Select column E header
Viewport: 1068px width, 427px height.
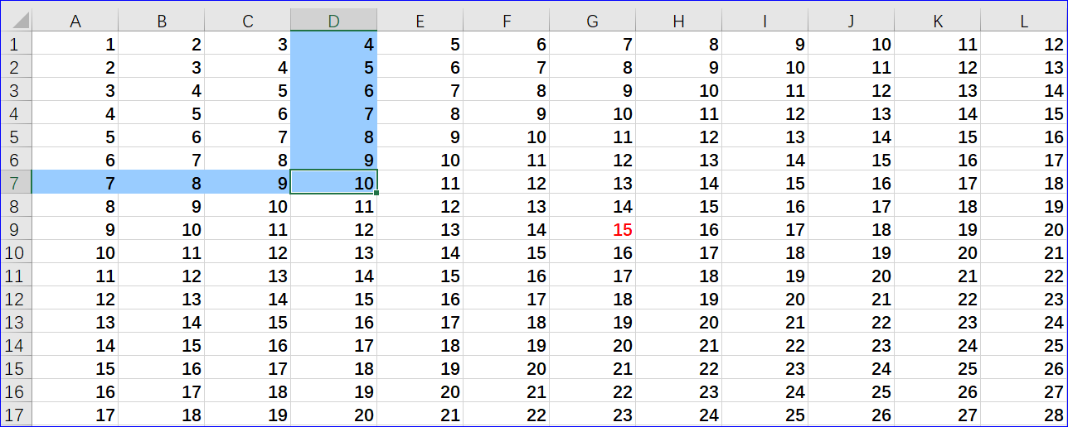click(x=420, y=22)
